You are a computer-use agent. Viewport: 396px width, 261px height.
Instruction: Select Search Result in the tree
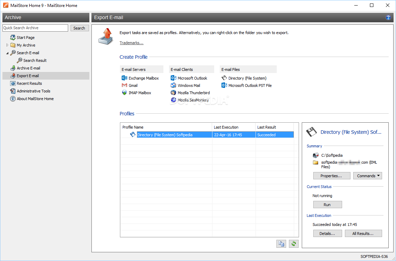(x=35, y=60)
